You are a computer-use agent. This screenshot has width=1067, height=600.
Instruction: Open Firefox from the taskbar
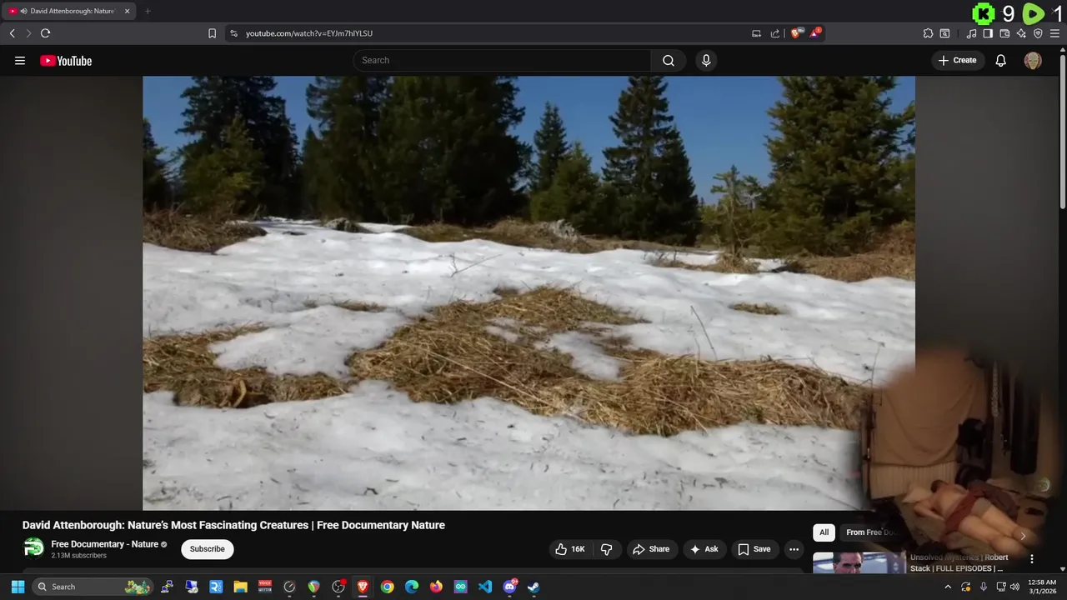[x=436, y=587]
